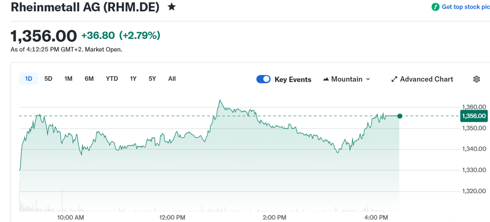Screen dimensions: 490x222
Task: Click the Advanced Chart expand arrows icon
Action: [x=394, y=79]
